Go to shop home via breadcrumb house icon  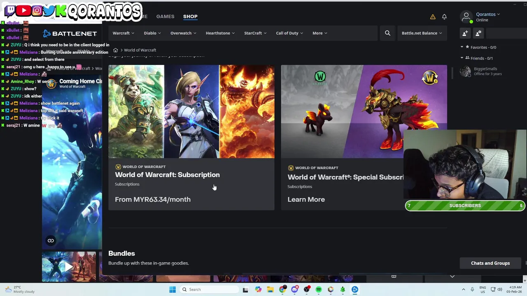(x=116, y=50)
